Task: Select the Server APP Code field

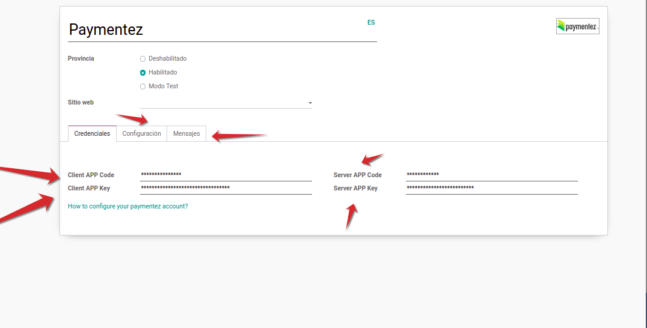Action: coord(491,175)
